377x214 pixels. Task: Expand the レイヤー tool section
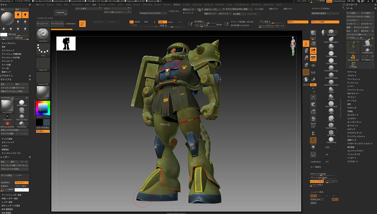(351, 86)
